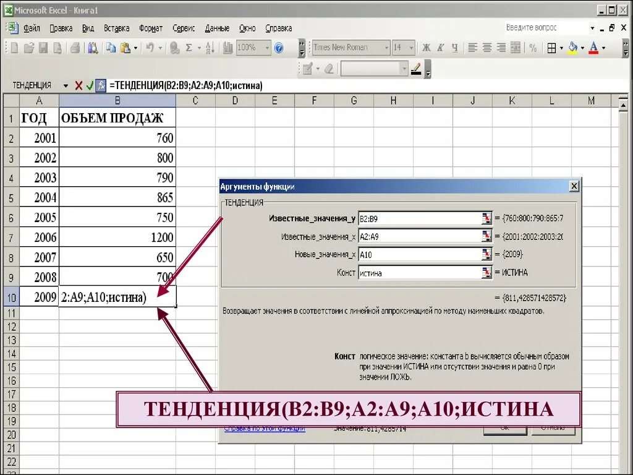Click the formula bar text
Viewport: 633px width, 475px height.
(186, 85)
